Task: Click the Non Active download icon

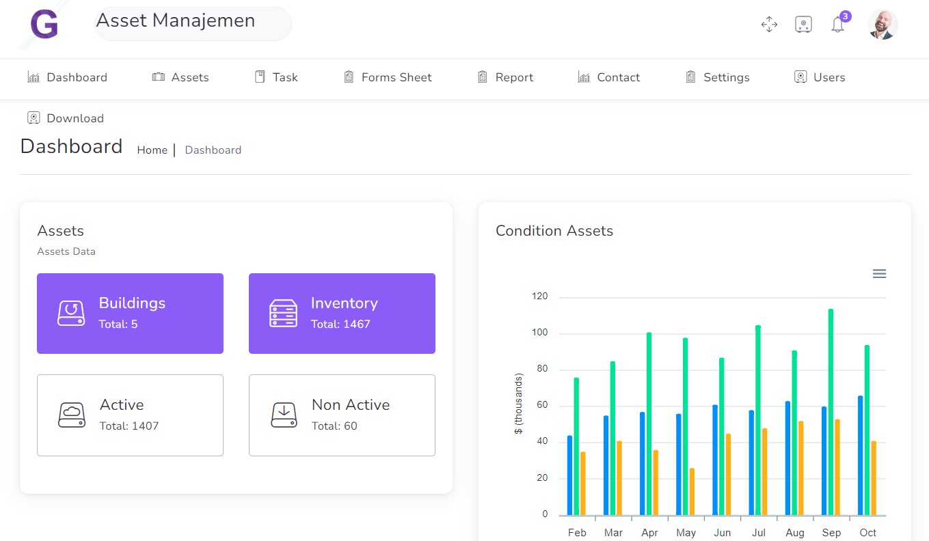Action: click(284, 415)
